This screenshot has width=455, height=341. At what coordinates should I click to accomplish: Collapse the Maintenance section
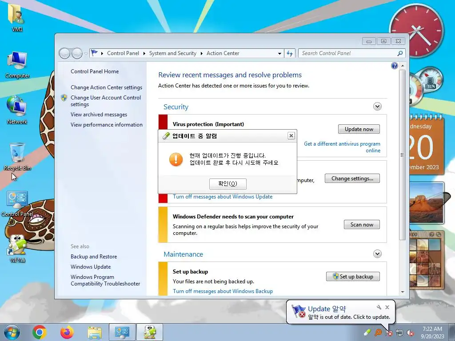click(x=377, y=254)
